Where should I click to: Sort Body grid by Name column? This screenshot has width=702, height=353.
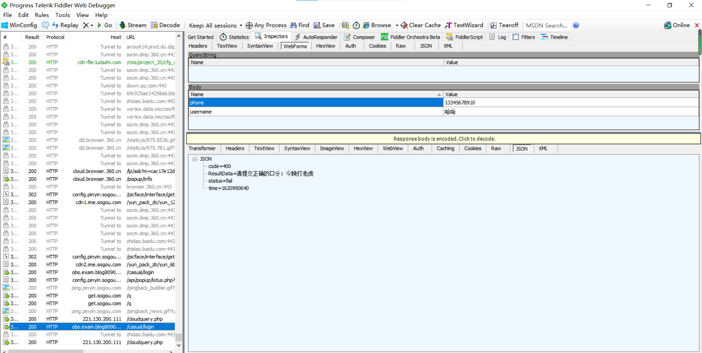[x=316, y=94]
